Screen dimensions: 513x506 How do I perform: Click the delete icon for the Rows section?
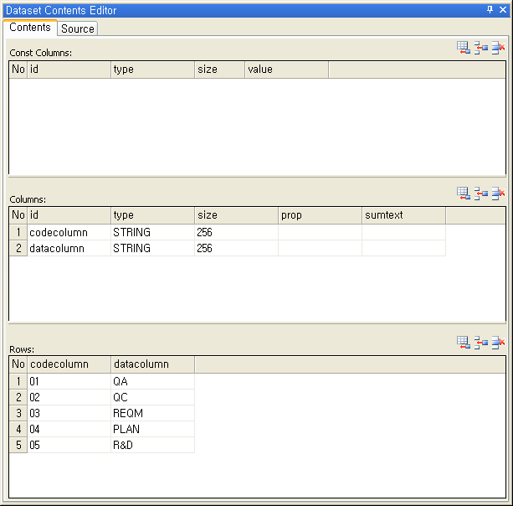498,343
